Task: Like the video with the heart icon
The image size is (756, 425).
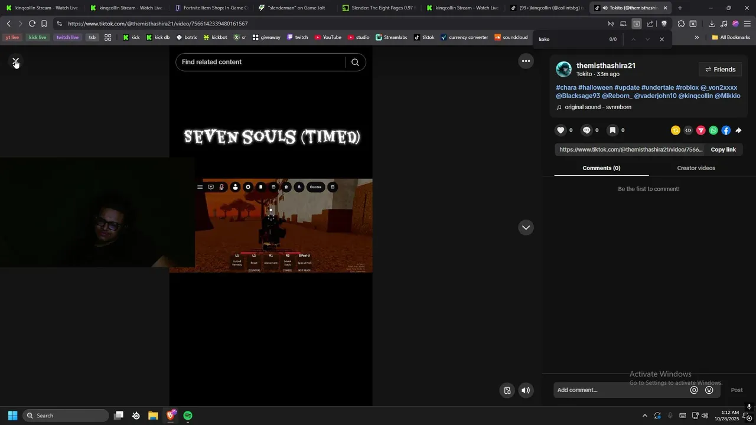Action: tap(561, 130)
